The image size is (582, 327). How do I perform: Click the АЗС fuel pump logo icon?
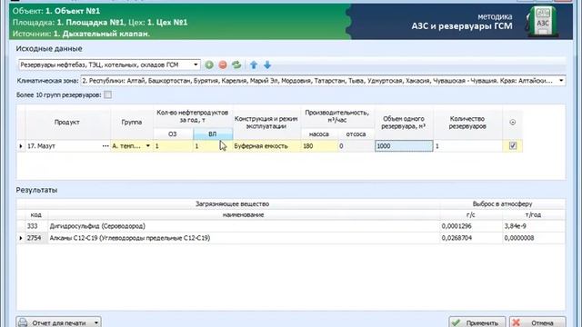click(x=542, y=22)
